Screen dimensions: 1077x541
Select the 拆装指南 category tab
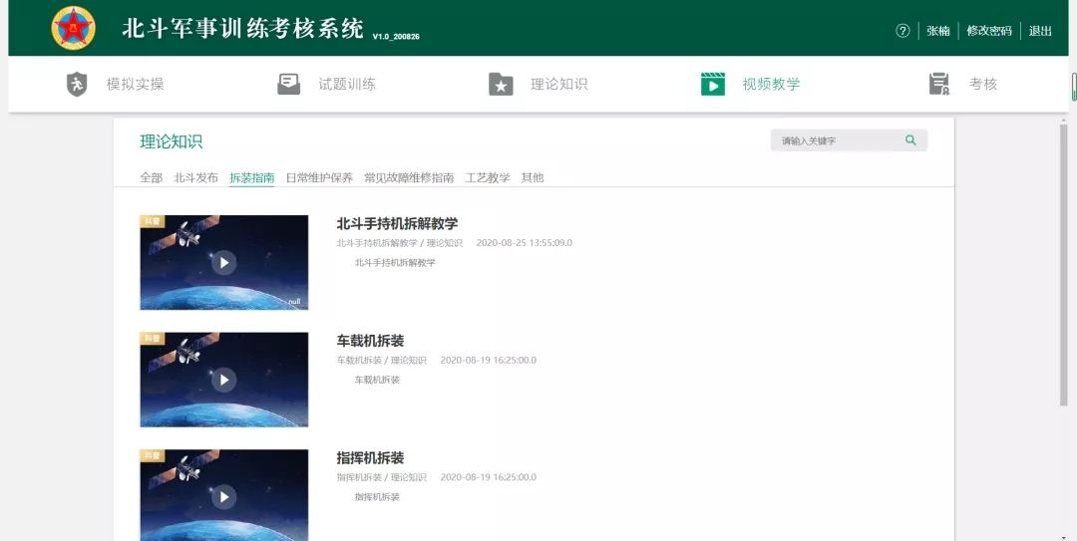click(252, 177)
